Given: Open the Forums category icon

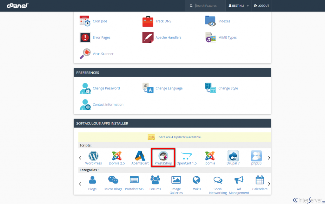Looking at the screenshot, I should (x=155, y=180).
